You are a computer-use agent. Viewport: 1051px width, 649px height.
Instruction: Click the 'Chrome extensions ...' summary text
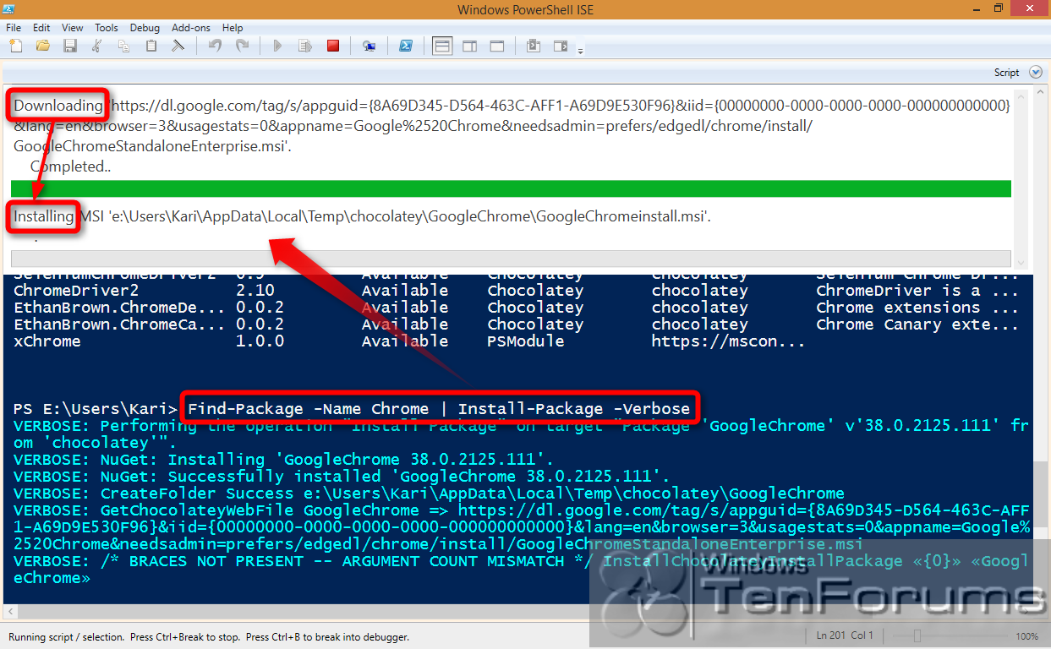pyautogui.click(x=917, y=308)
